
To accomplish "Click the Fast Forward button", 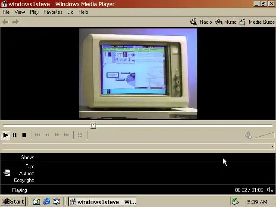I will pos(57,135).
